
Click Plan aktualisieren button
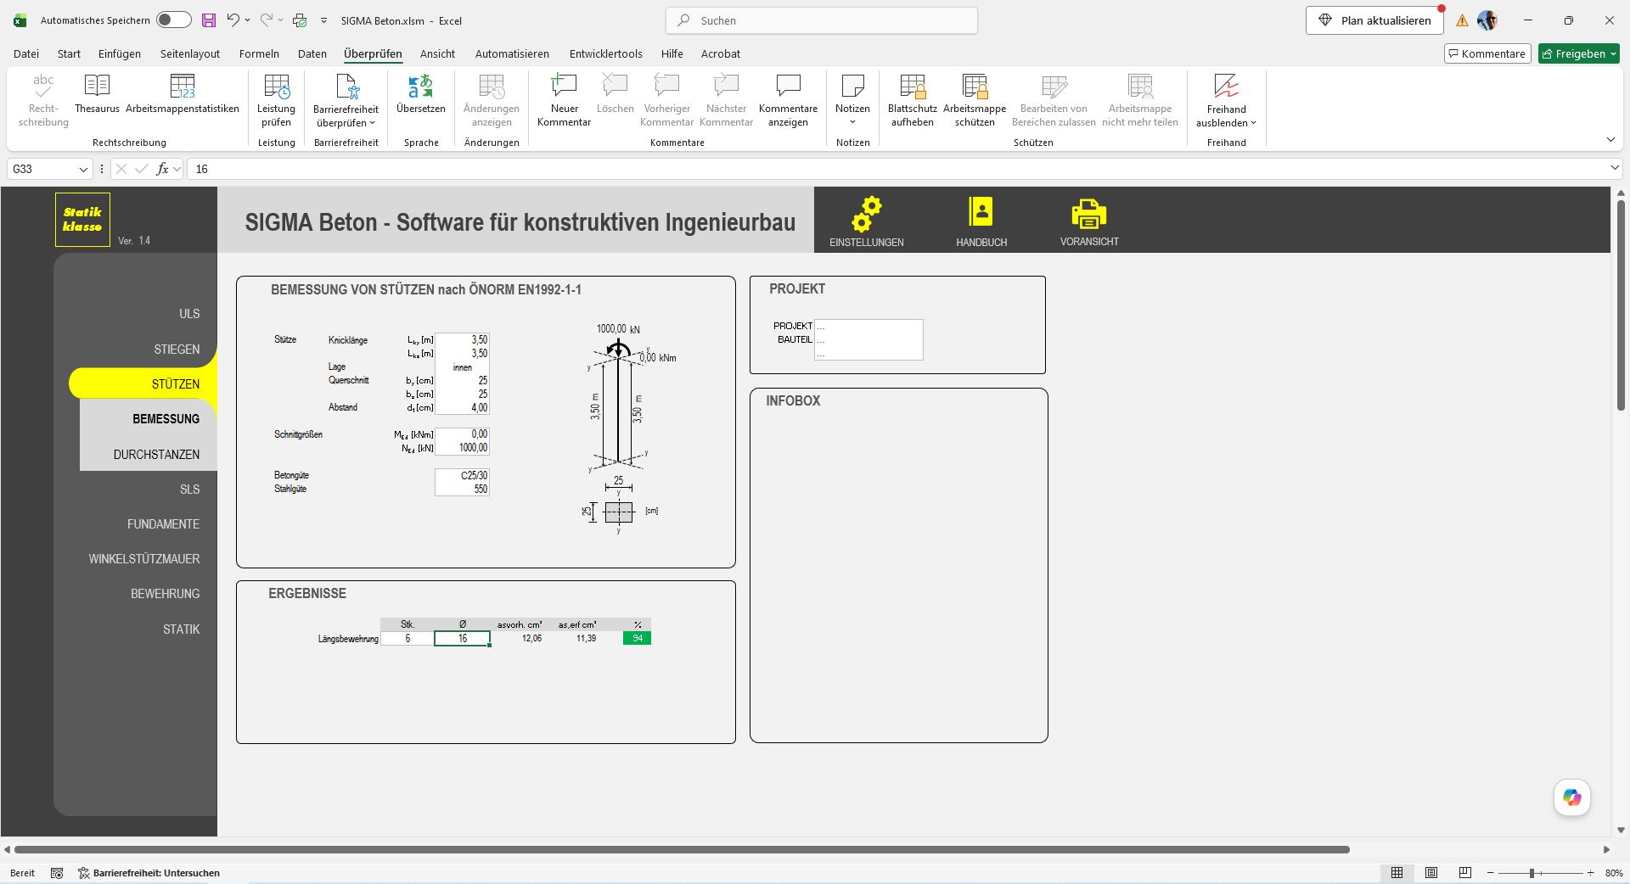pos(1374,20)
